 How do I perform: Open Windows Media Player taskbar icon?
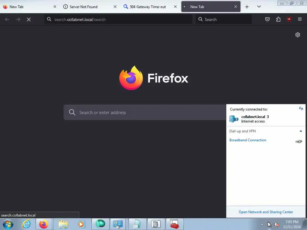point(81,224)
